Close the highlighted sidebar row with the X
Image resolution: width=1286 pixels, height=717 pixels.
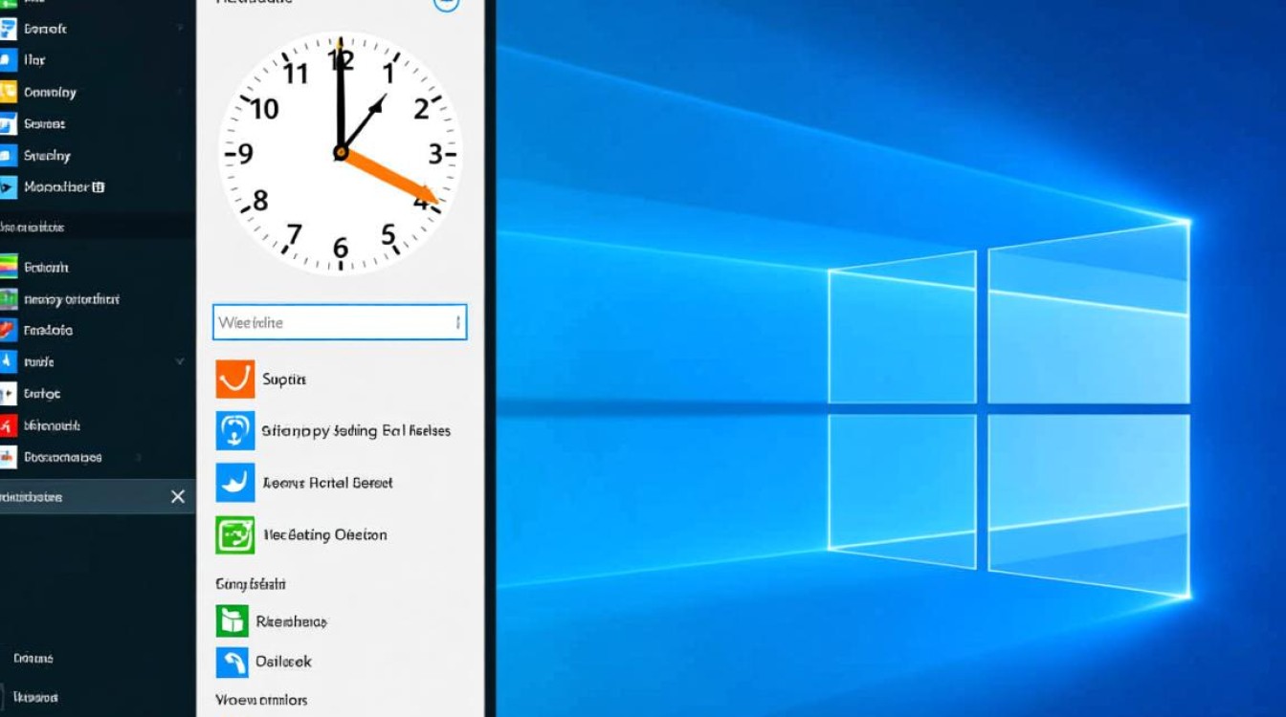point(177,496)
